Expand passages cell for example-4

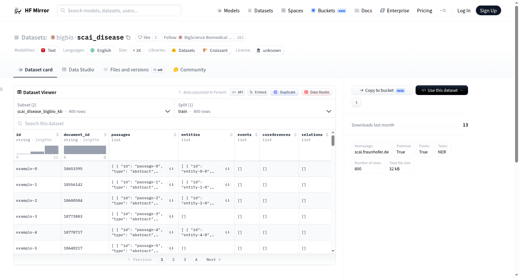(171, 232)
